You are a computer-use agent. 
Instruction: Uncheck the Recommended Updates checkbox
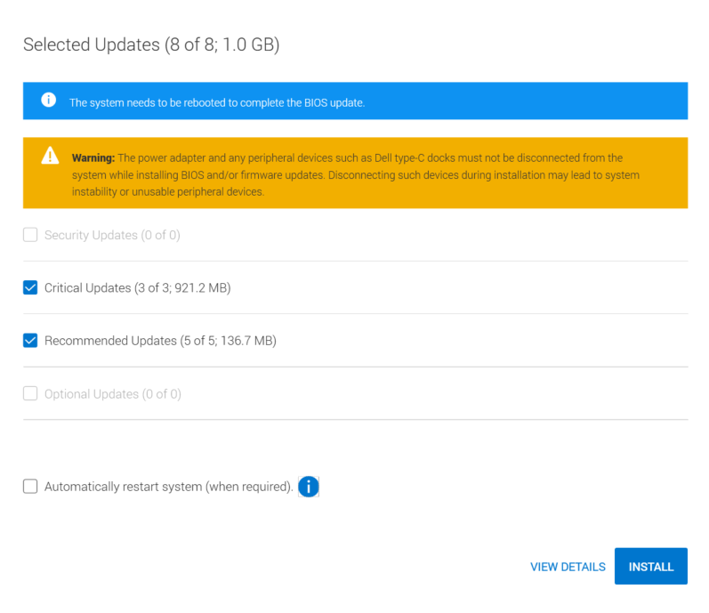[x=30, y=340]
